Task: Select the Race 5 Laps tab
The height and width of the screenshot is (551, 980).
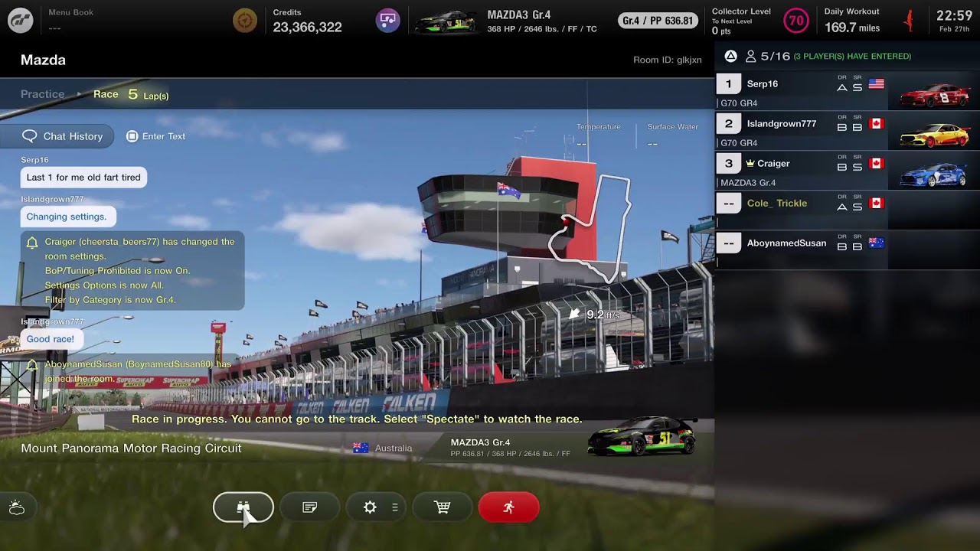Action: (131, 95)
